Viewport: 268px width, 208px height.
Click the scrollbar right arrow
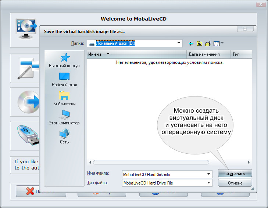(249, 162)
